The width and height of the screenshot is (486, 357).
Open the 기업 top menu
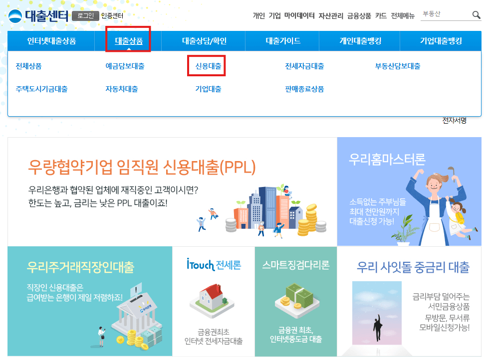point(274,16)
